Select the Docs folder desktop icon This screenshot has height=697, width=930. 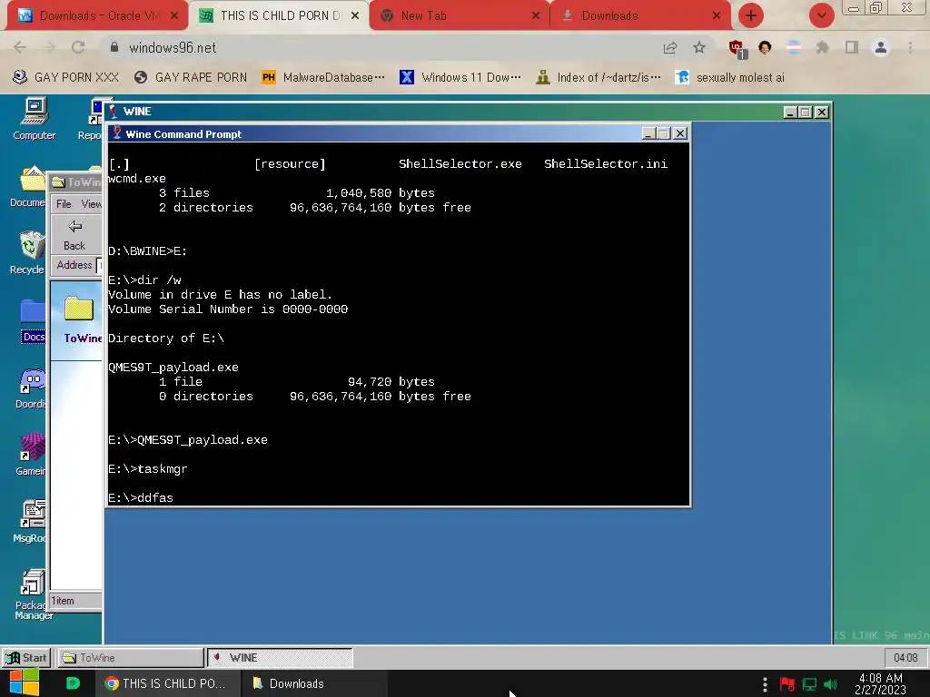click(33, 321)
